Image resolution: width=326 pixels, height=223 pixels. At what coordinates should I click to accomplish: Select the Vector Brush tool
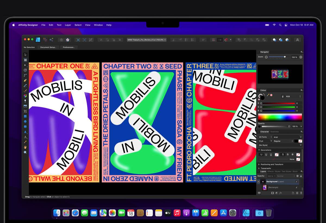click(25, 91)
